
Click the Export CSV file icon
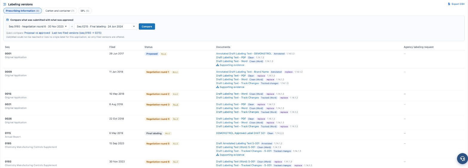[449, 4]
